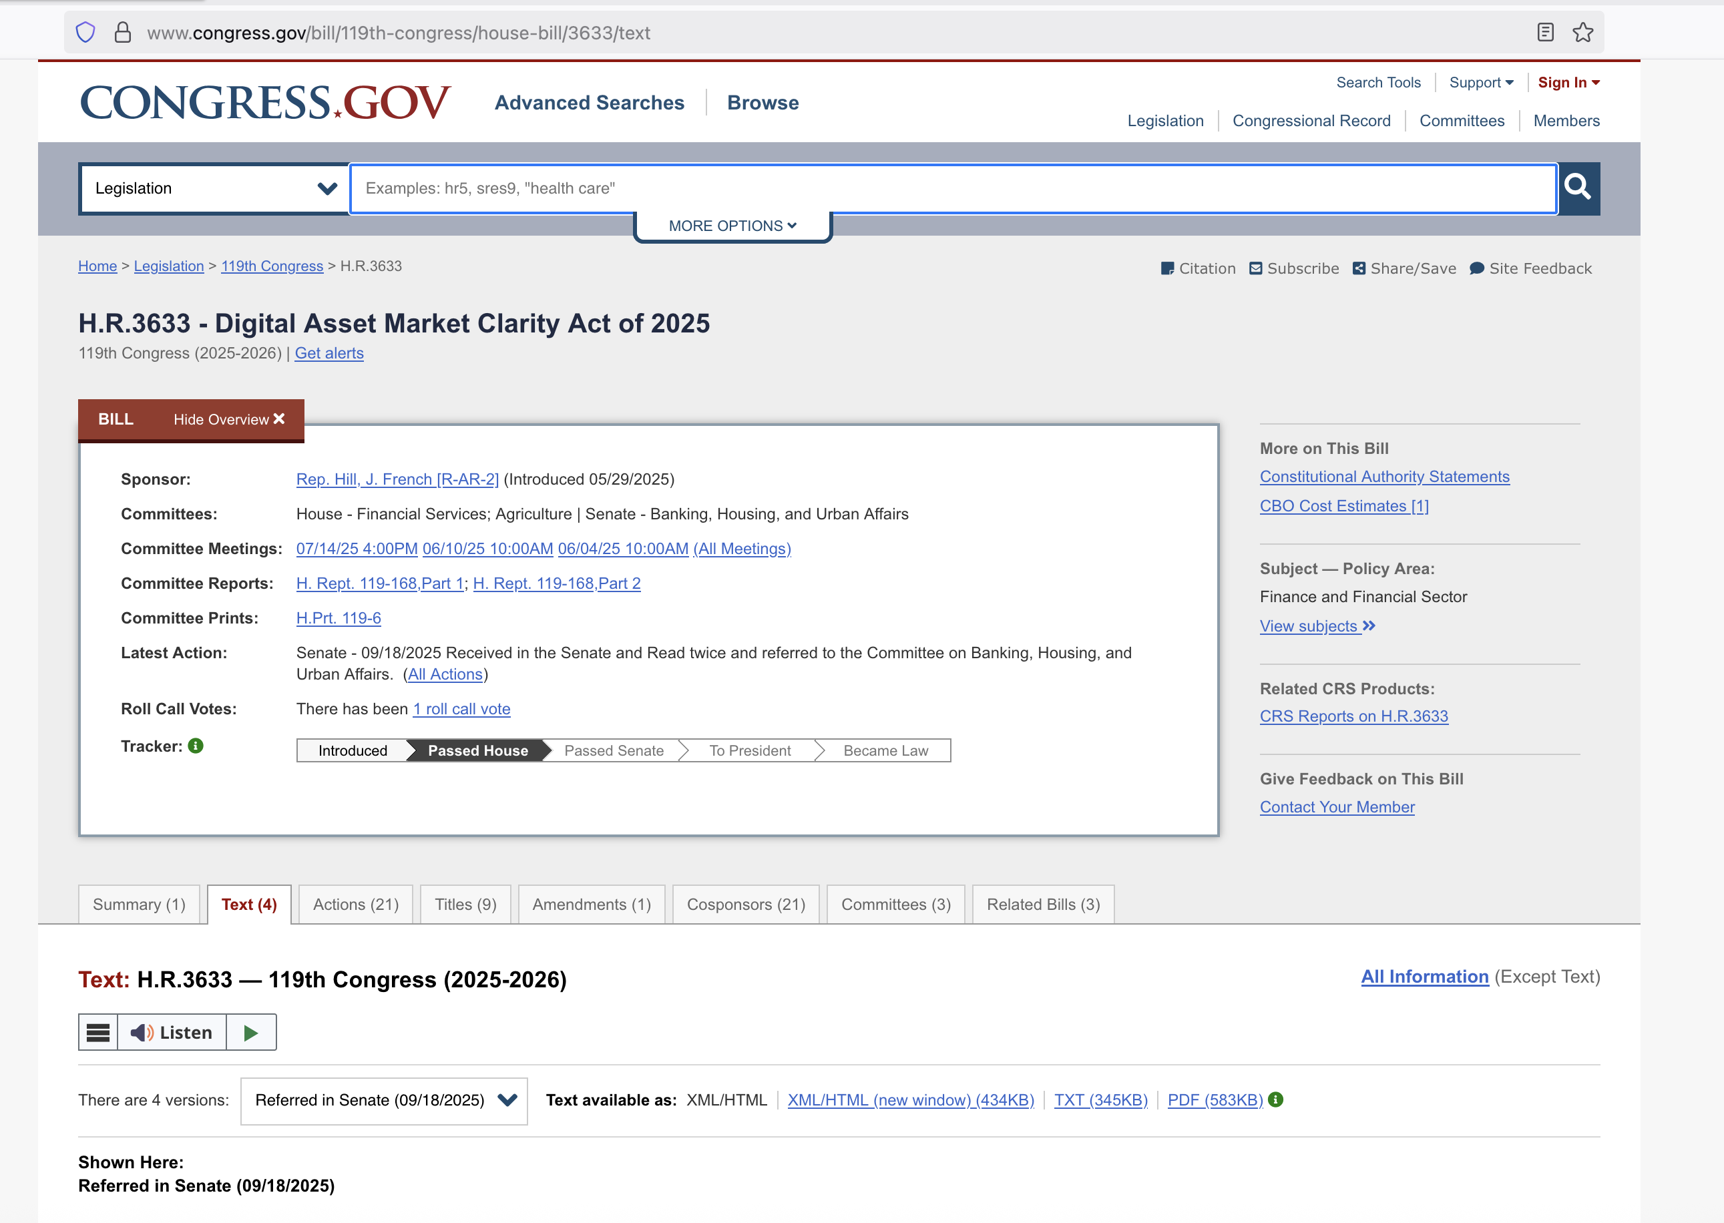This screenshot has height=1223, width=1724.
Task: Open the Sign In dropdown
Action: click(x=1568, y=82)
